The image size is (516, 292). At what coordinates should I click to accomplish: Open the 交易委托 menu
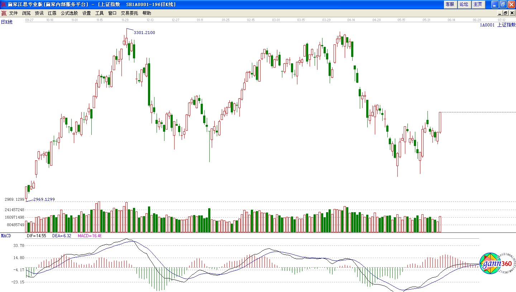click(129, 13)
